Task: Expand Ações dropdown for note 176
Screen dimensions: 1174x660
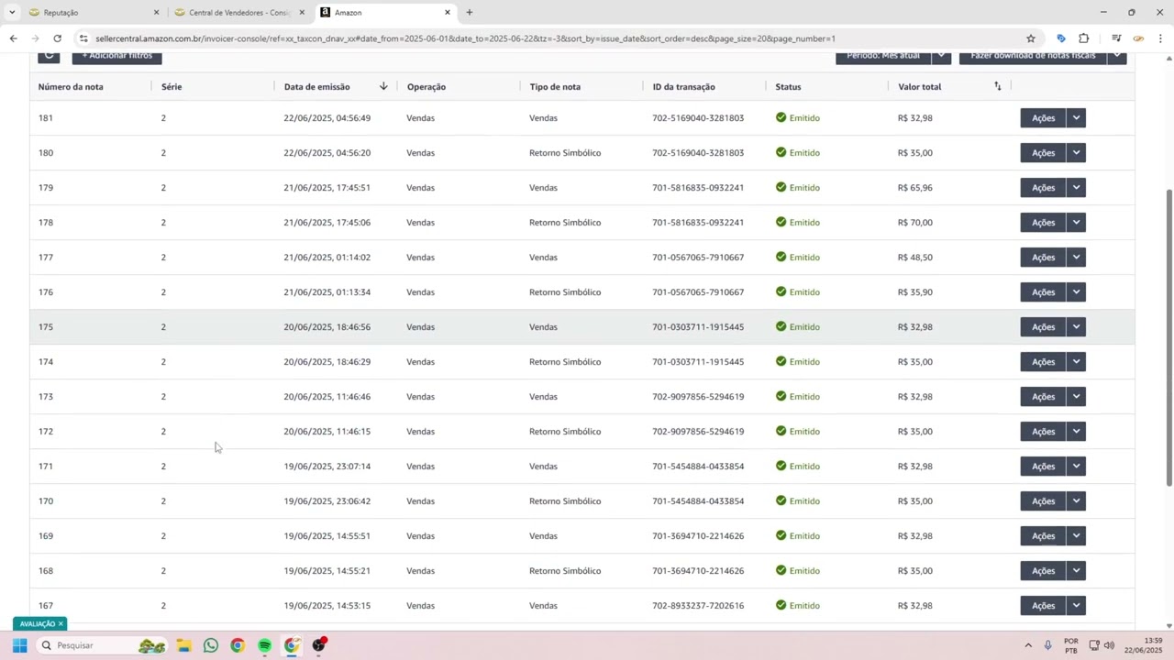Action: click(x=1077, y=292)
